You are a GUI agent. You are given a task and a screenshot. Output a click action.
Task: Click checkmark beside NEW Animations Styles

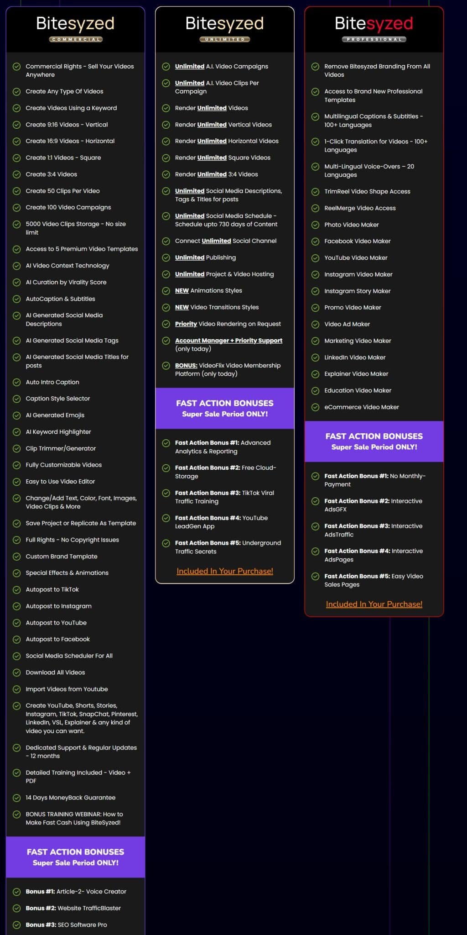[166, 291]
